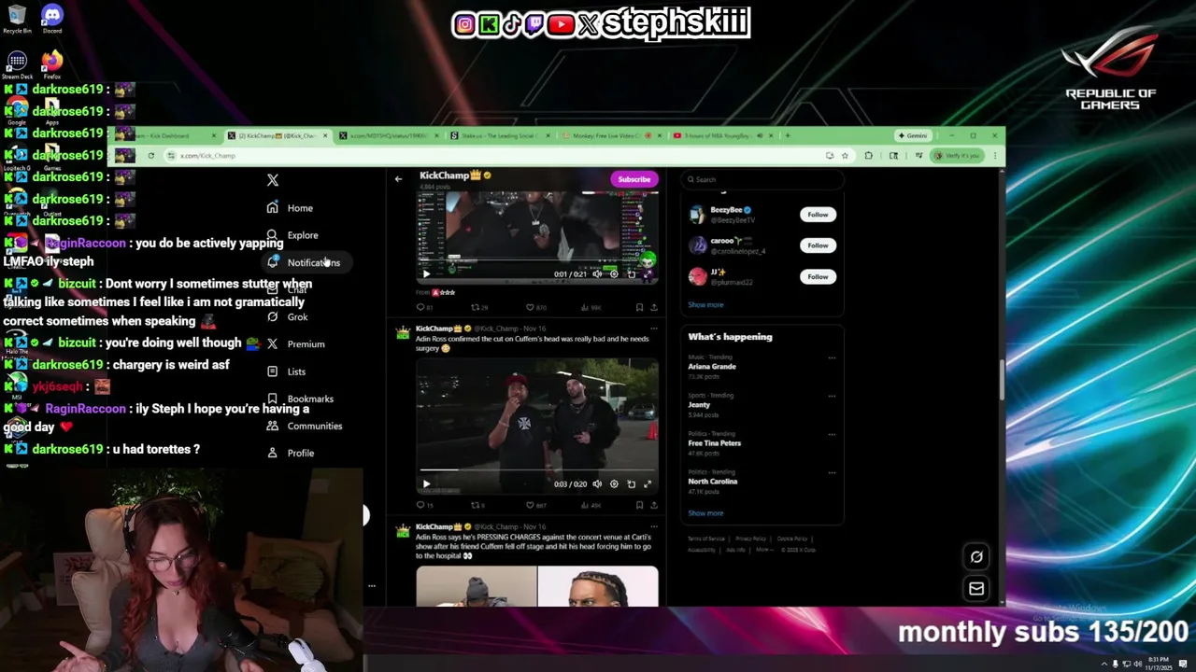1196x672 pixels.
Task: Reply to the post with 81 replies
Action: (x=424, y=307)
